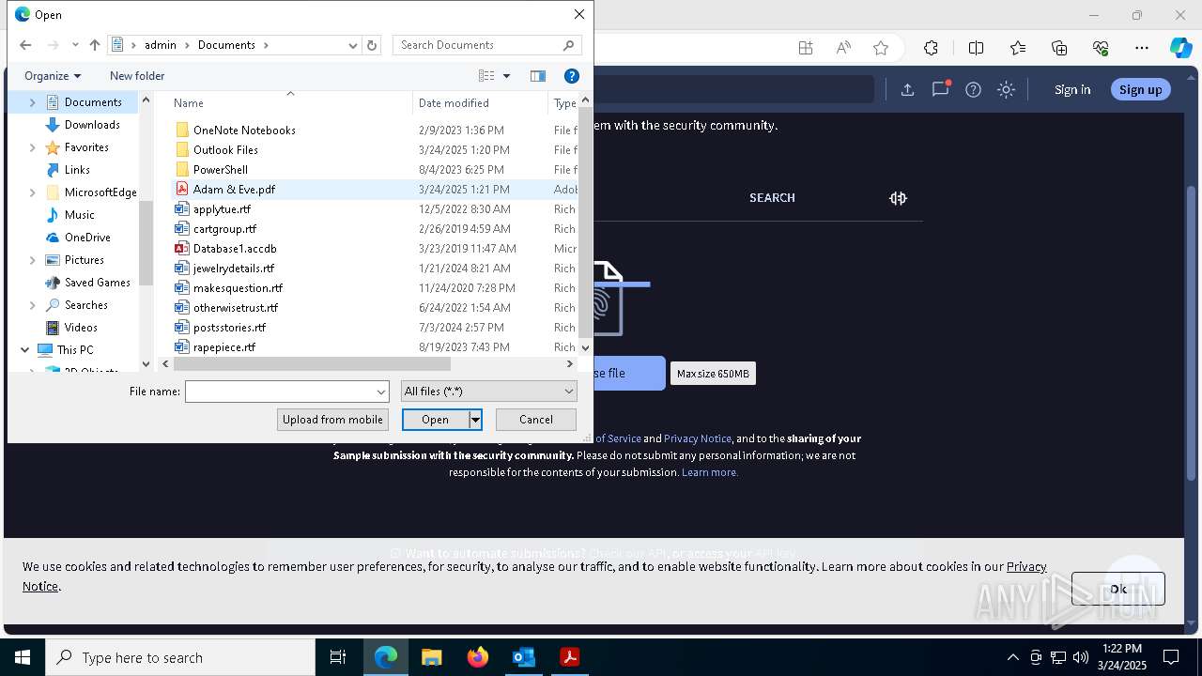Open Downloads in navigation pane
The height and width of the screenshot is (676, 1202).
click(92, 125)
